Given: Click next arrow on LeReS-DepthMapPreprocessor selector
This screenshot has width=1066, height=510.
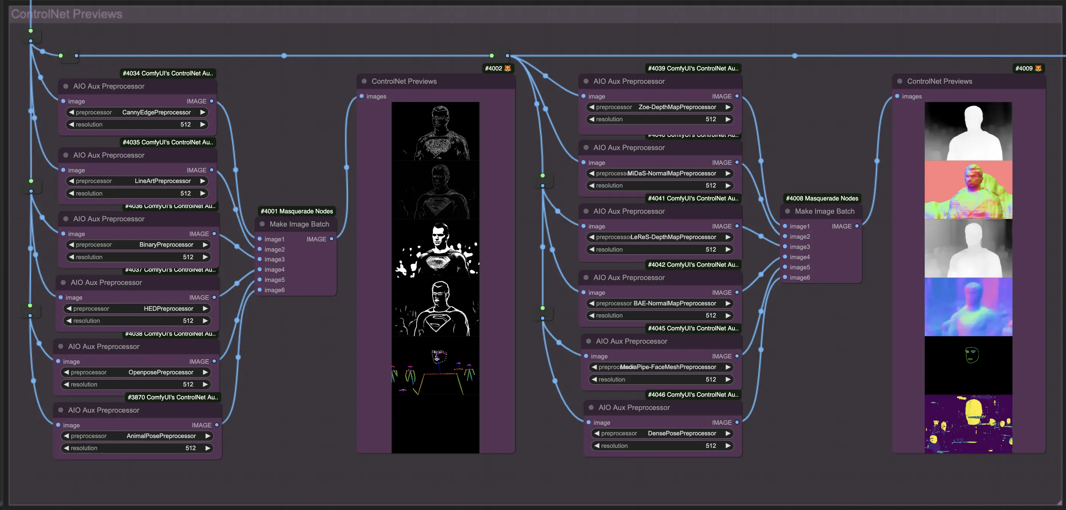Looking at the screenshot, I should click(728, 237).
